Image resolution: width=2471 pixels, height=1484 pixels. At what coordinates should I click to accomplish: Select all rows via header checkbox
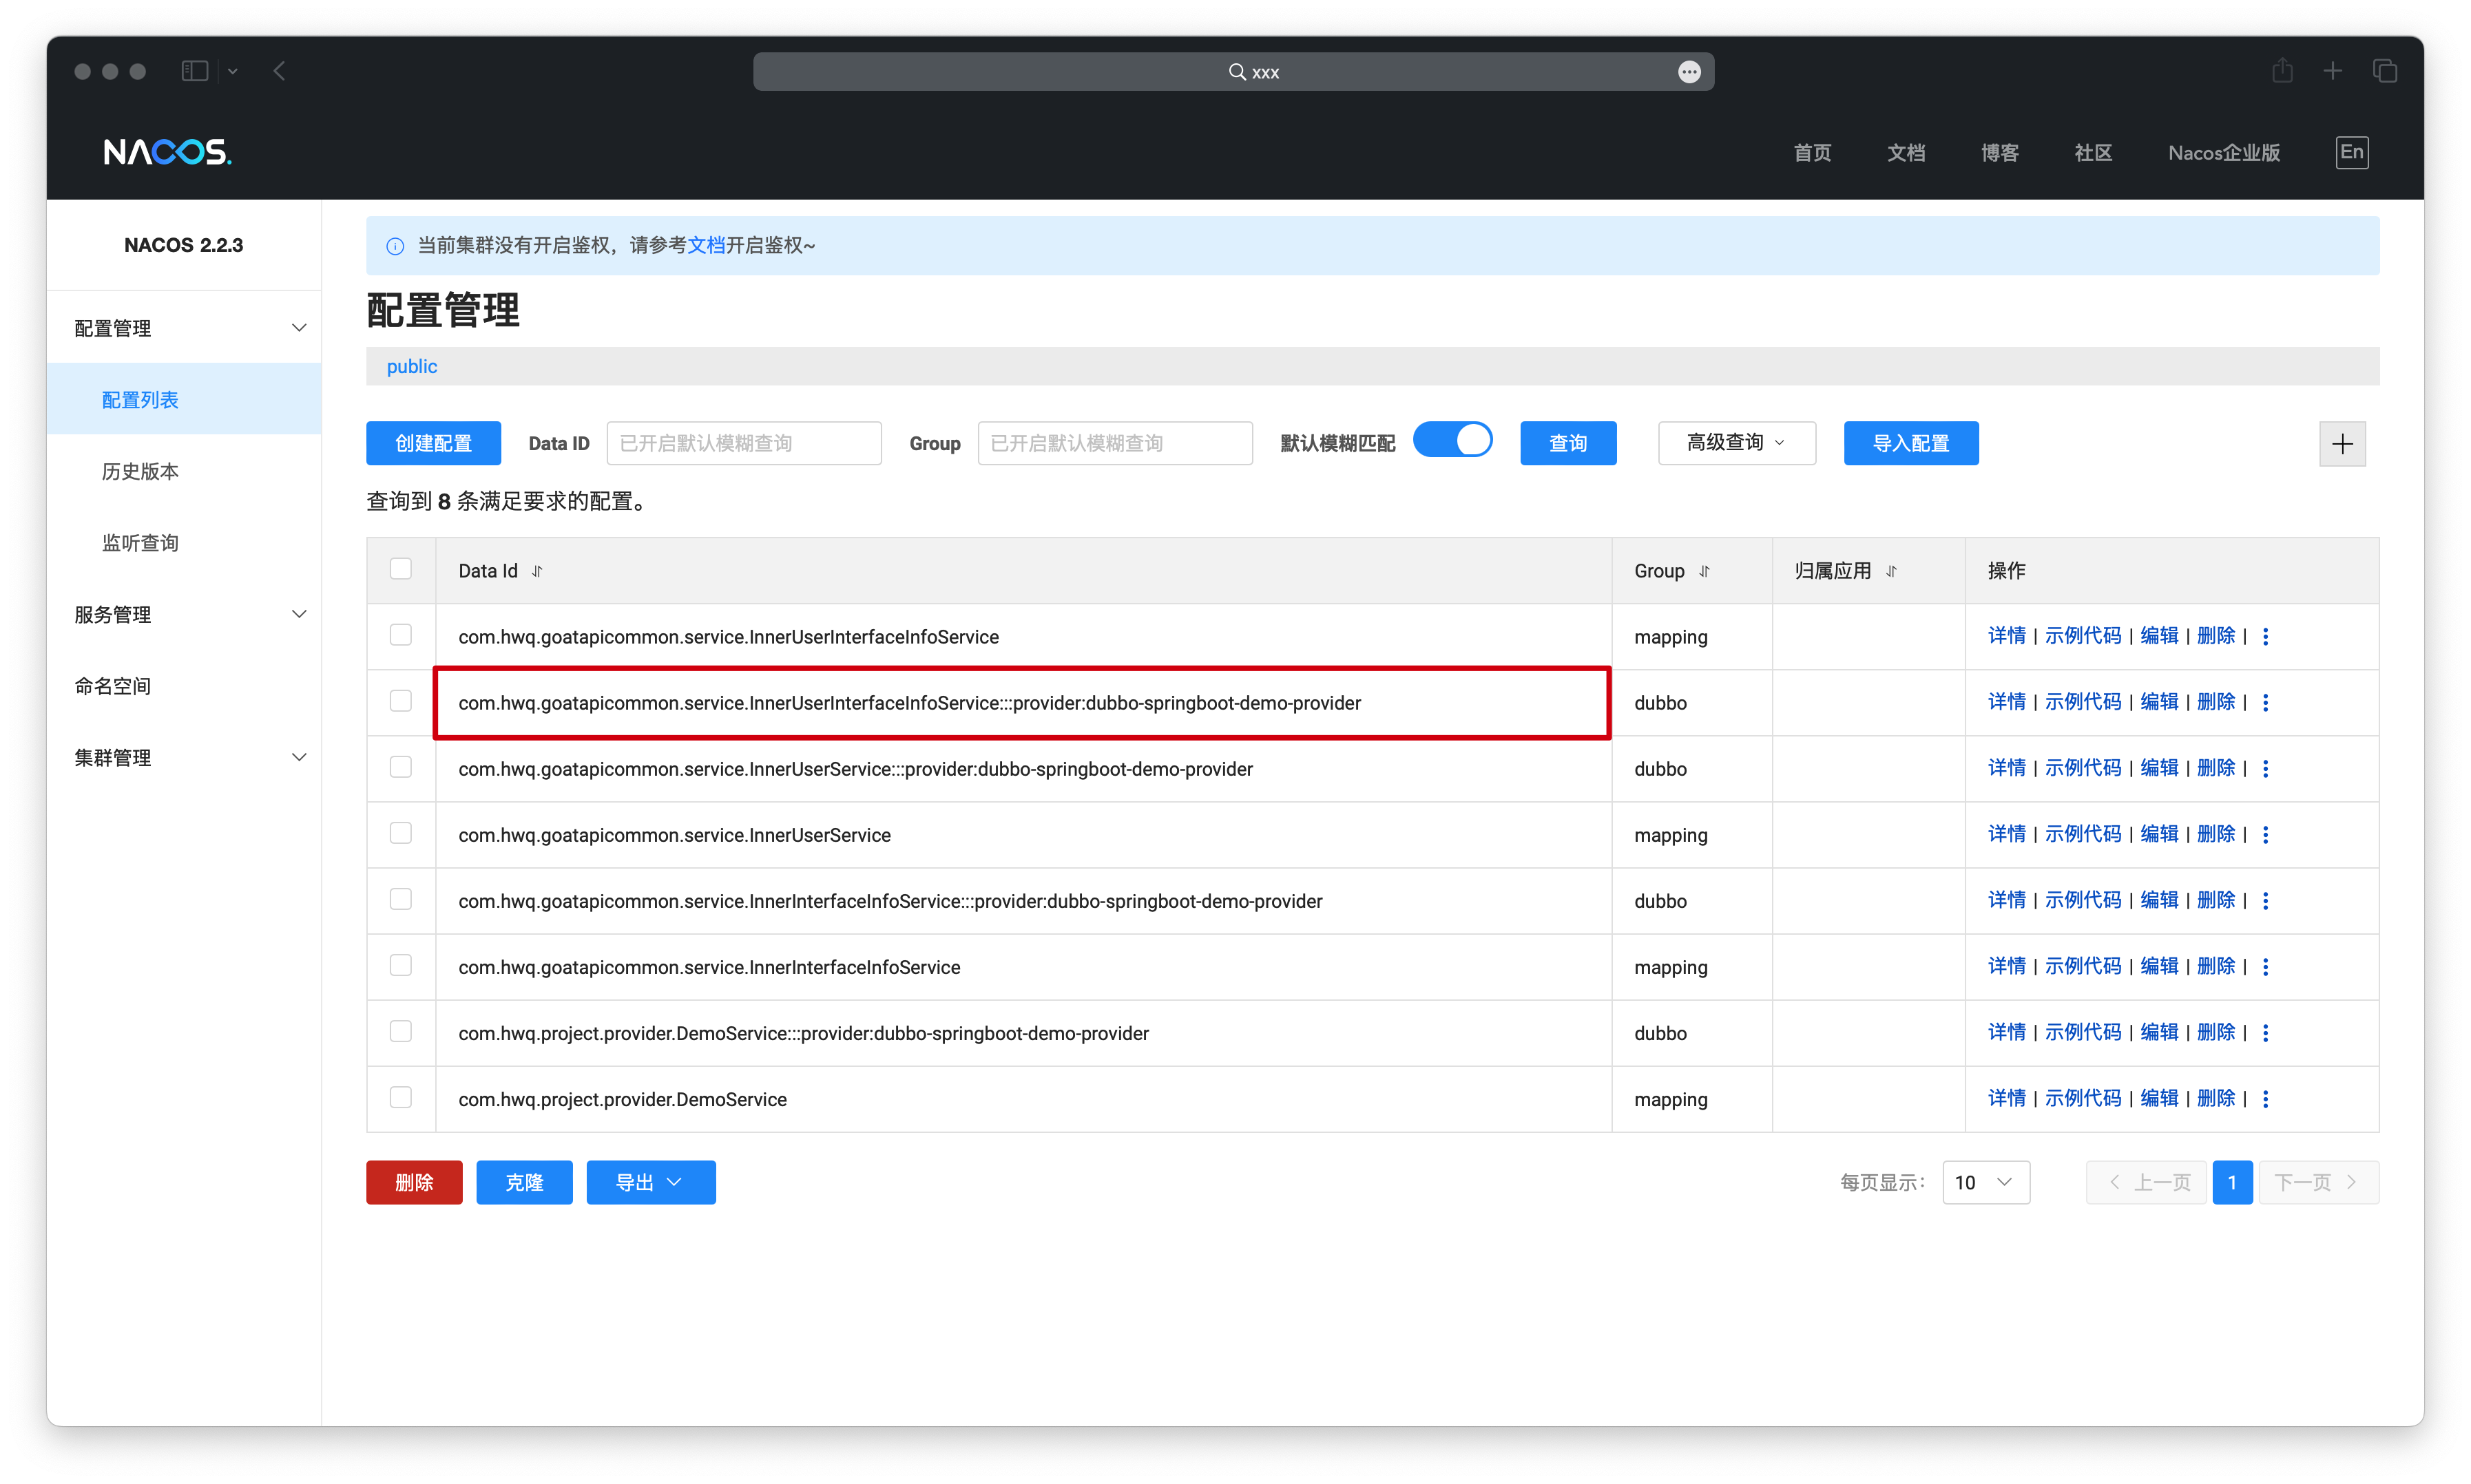402,569
